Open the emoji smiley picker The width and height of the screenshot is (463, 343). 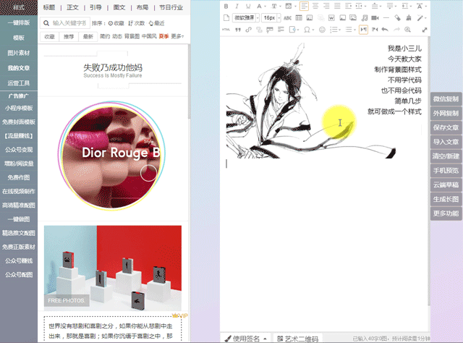pos(322,30)
